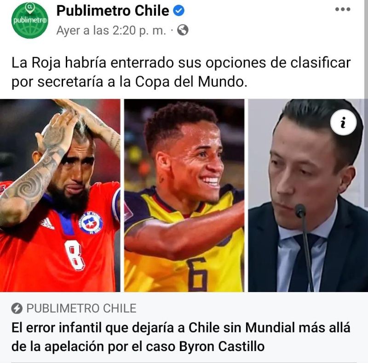
Task: Click the Chile federation crest on jersey
Action: tap(91, 223)
